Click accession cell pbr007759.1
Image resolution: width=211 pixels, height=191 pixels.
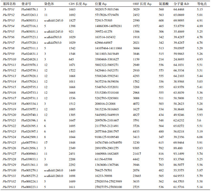tap(29, 142)
